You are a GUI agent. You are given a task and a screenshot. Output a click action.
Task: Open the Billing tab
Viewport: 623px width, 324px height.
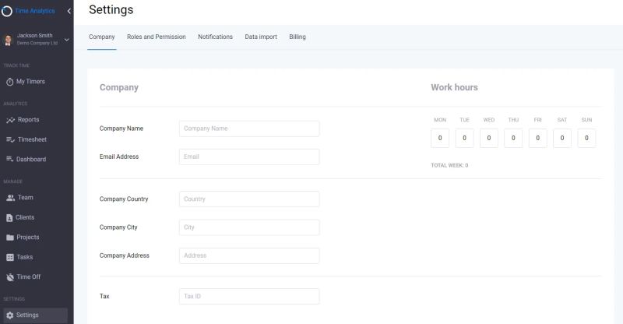pyautogui.click(x=297, y=37)
